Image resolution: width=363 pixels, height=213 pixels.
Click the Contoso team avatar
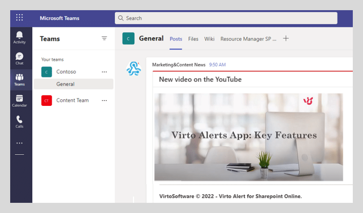pos(46,72)
